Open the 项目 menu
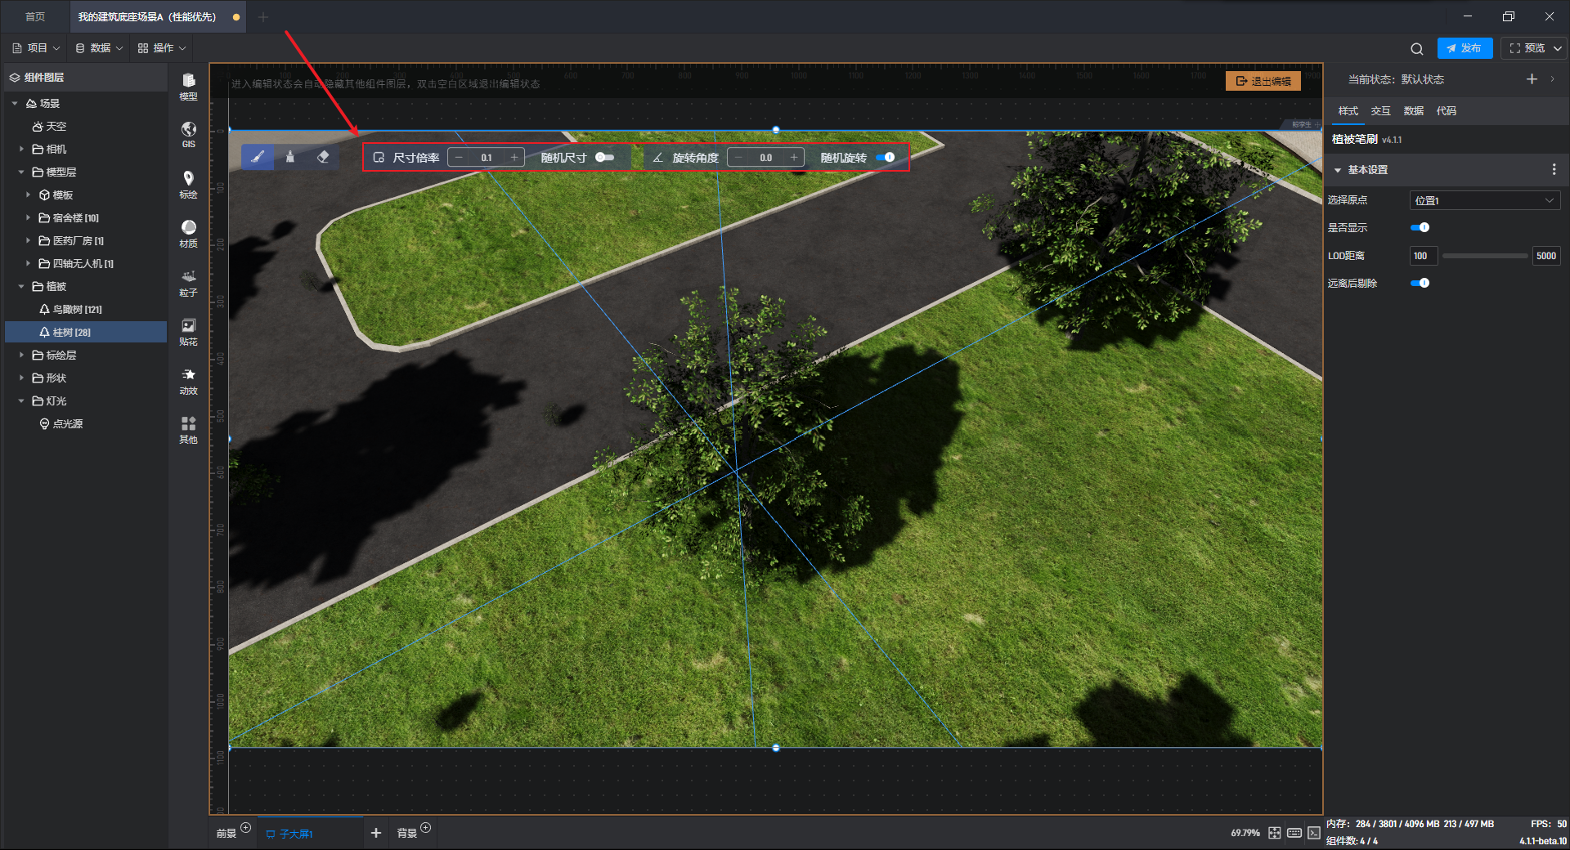The image size is (1570, 850). [36, 48]
